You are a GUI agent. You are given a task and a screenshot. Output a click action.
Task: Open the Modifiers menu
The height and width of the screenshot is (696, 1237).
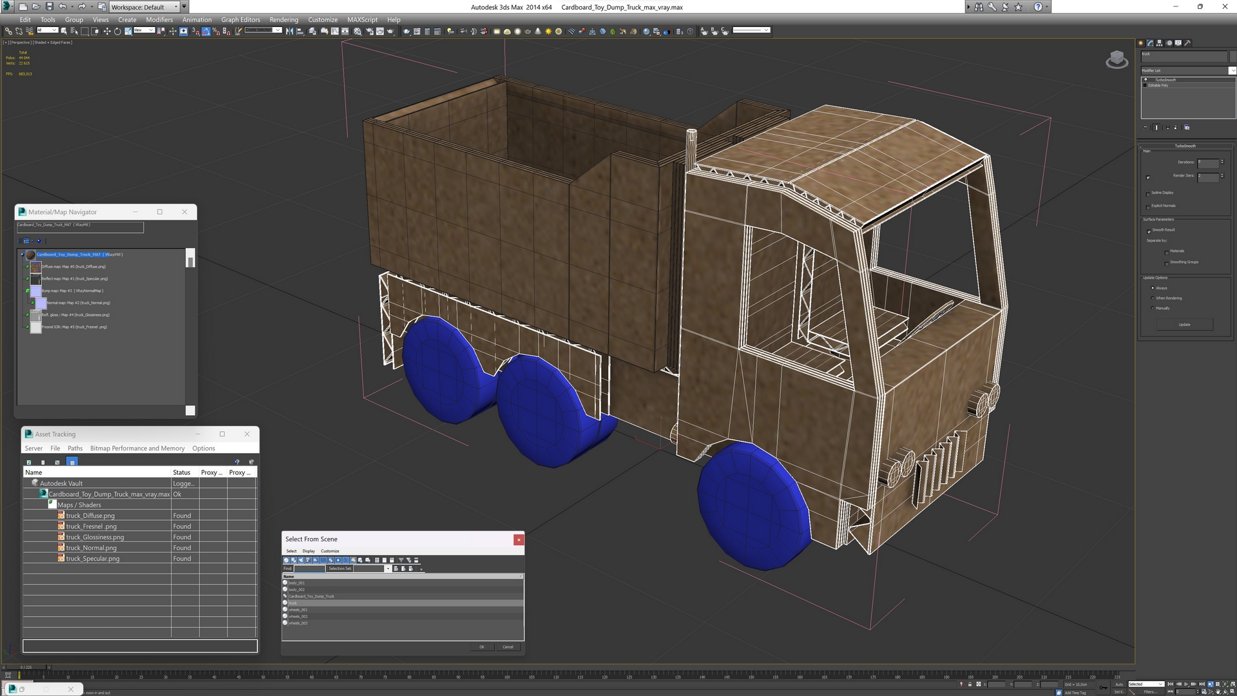(x=159, y=19)
